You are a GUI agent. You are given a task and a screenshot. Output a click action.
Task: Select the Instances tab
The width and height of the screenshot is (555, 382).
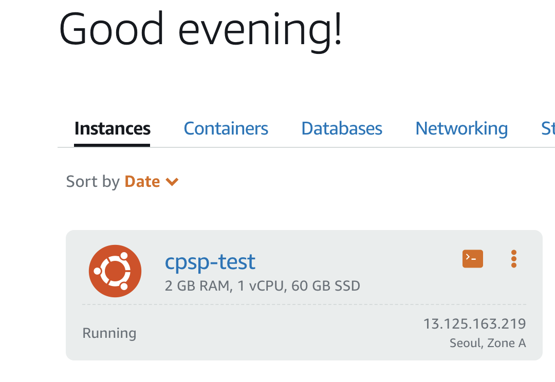tap(112, 128)
